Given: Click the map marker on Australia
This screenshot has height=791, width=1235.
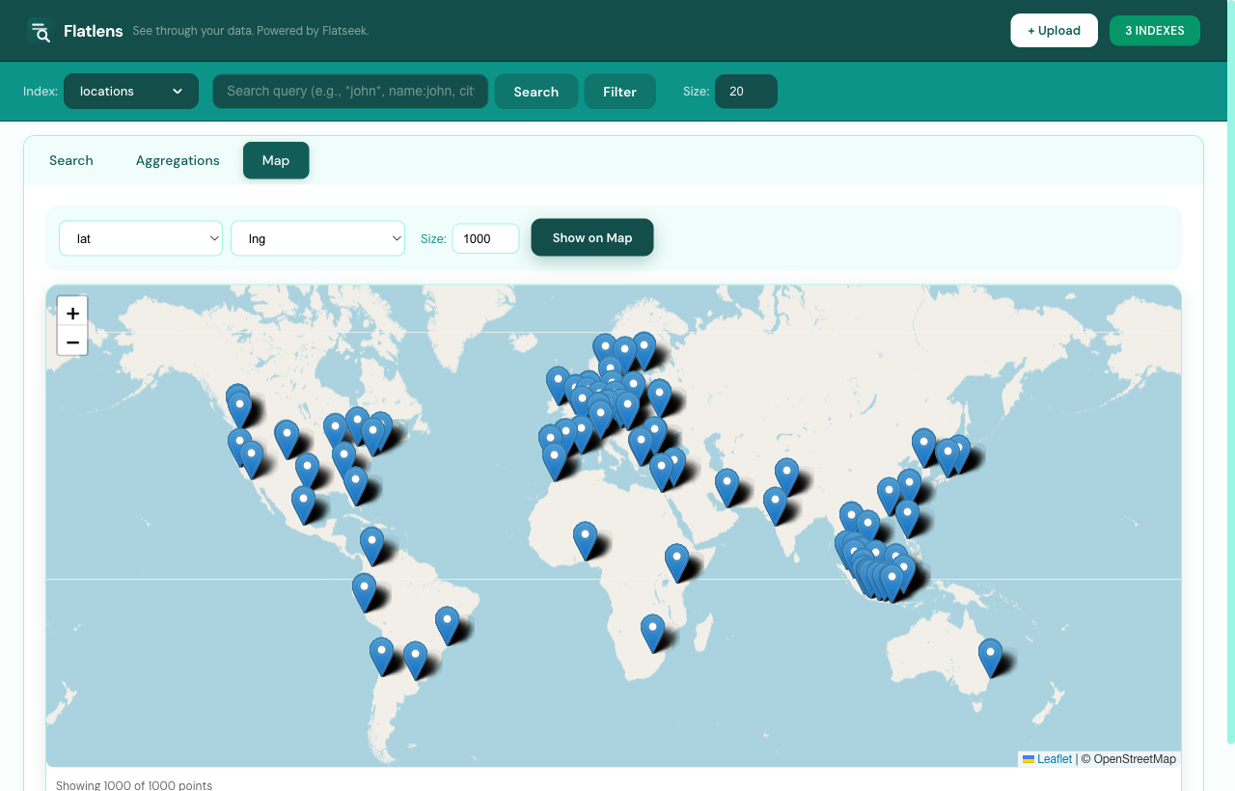Looking at the screenshot, I should pos(990,654).
